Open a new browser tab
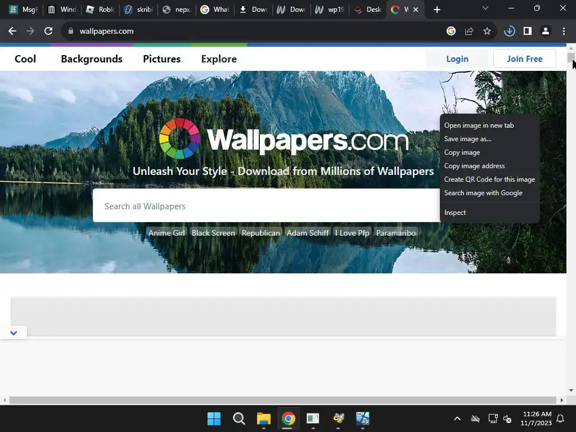The width and height of the screenshot is (576, 432). 436,10
